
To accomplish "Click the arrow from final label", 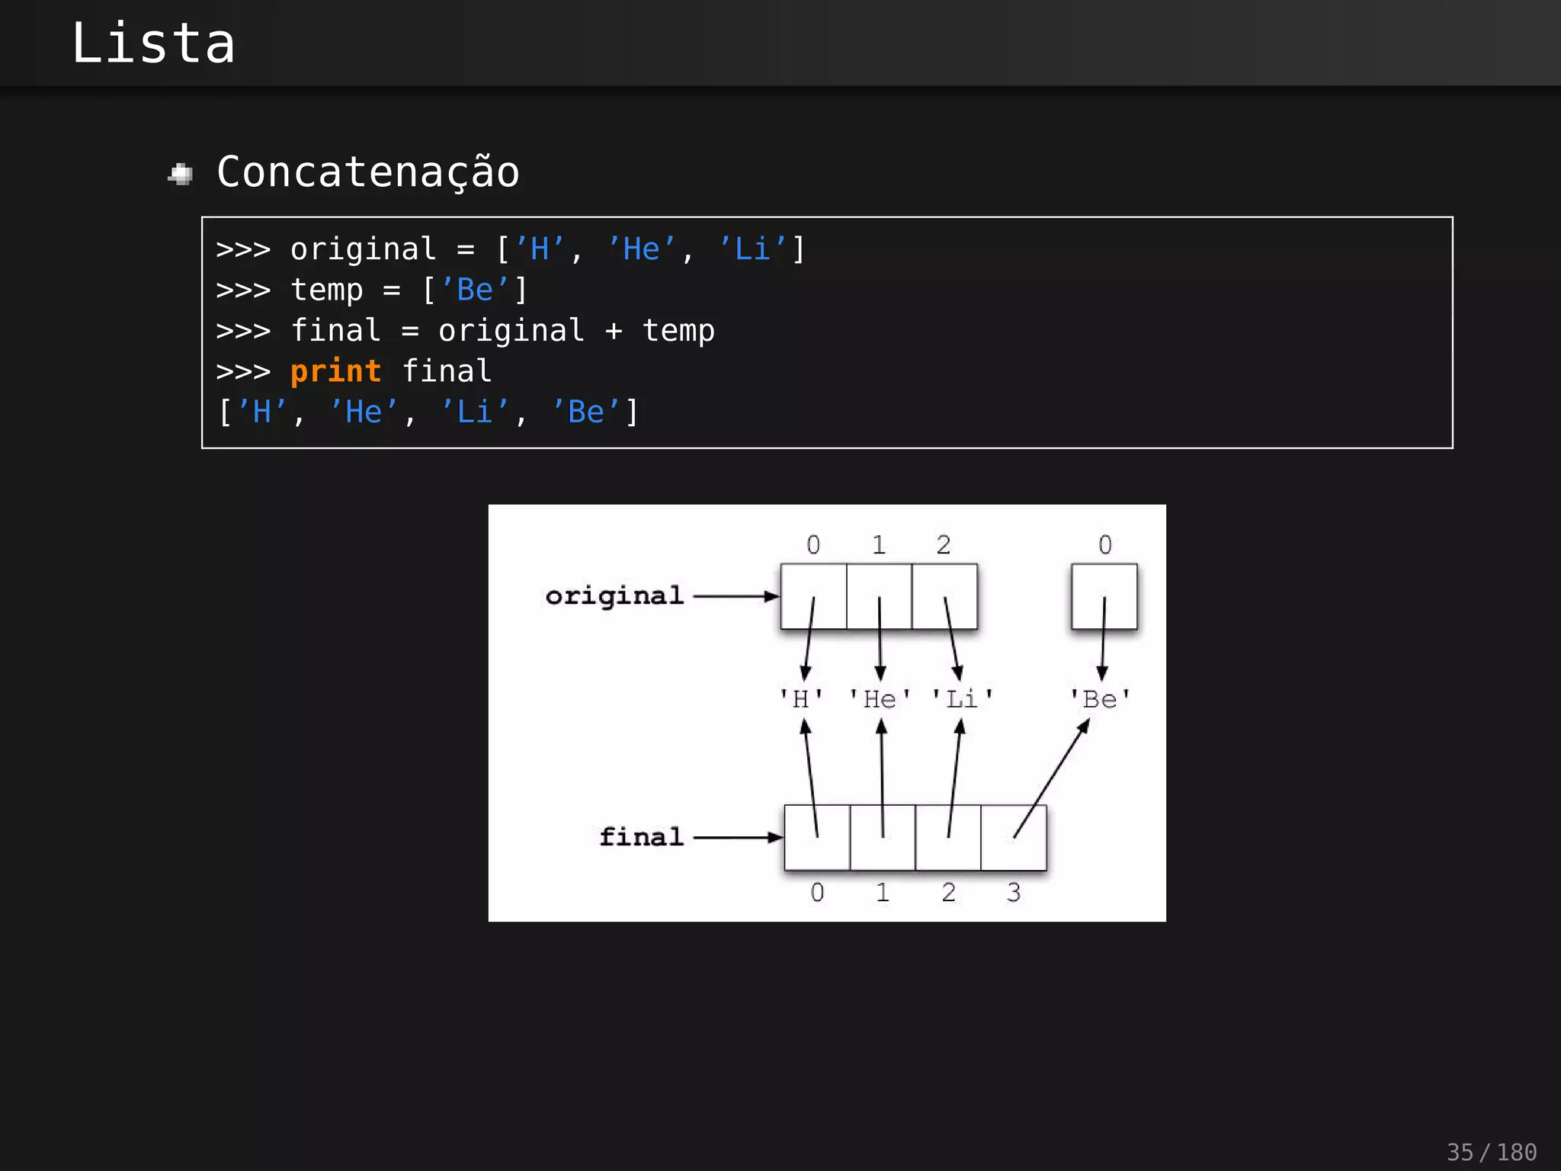I will tap(738, 837).
